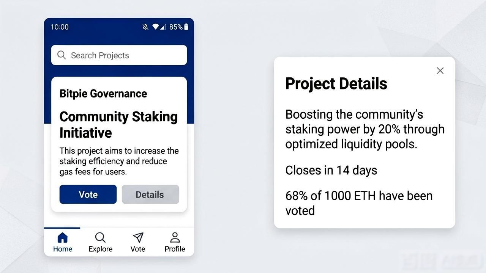The image size is (486, 273).
Task: Click the blue Vote button
Action: [x=88, y=195]
